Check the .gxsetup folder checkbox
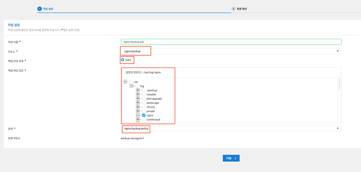 tap(143, 90)
